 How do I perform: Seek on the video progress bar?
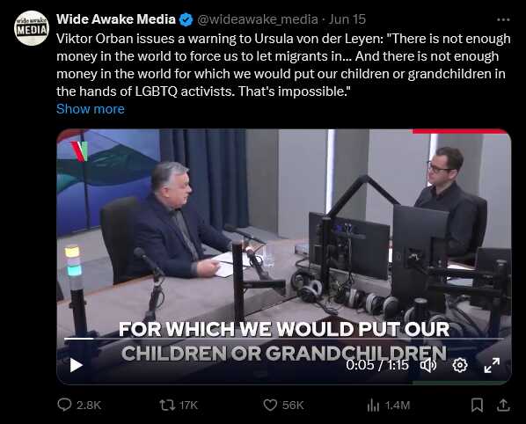click(284, 339)
